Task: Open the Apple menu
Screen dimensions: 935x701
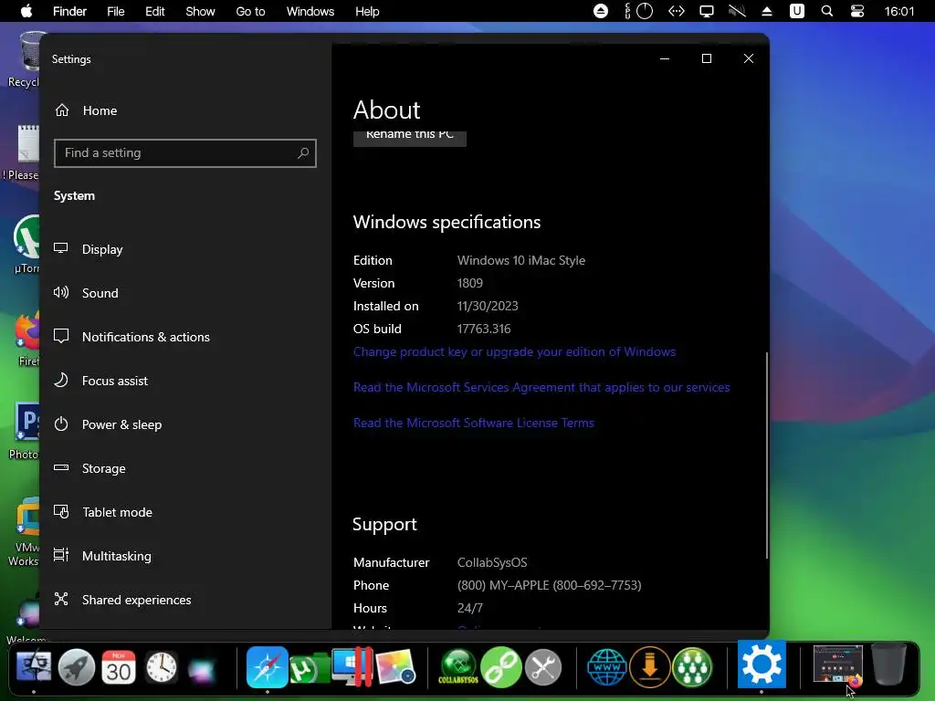Action: pos(26,11)
